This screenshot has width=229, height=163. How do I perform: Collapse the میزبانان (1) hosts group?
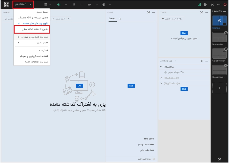coord(161,67)
